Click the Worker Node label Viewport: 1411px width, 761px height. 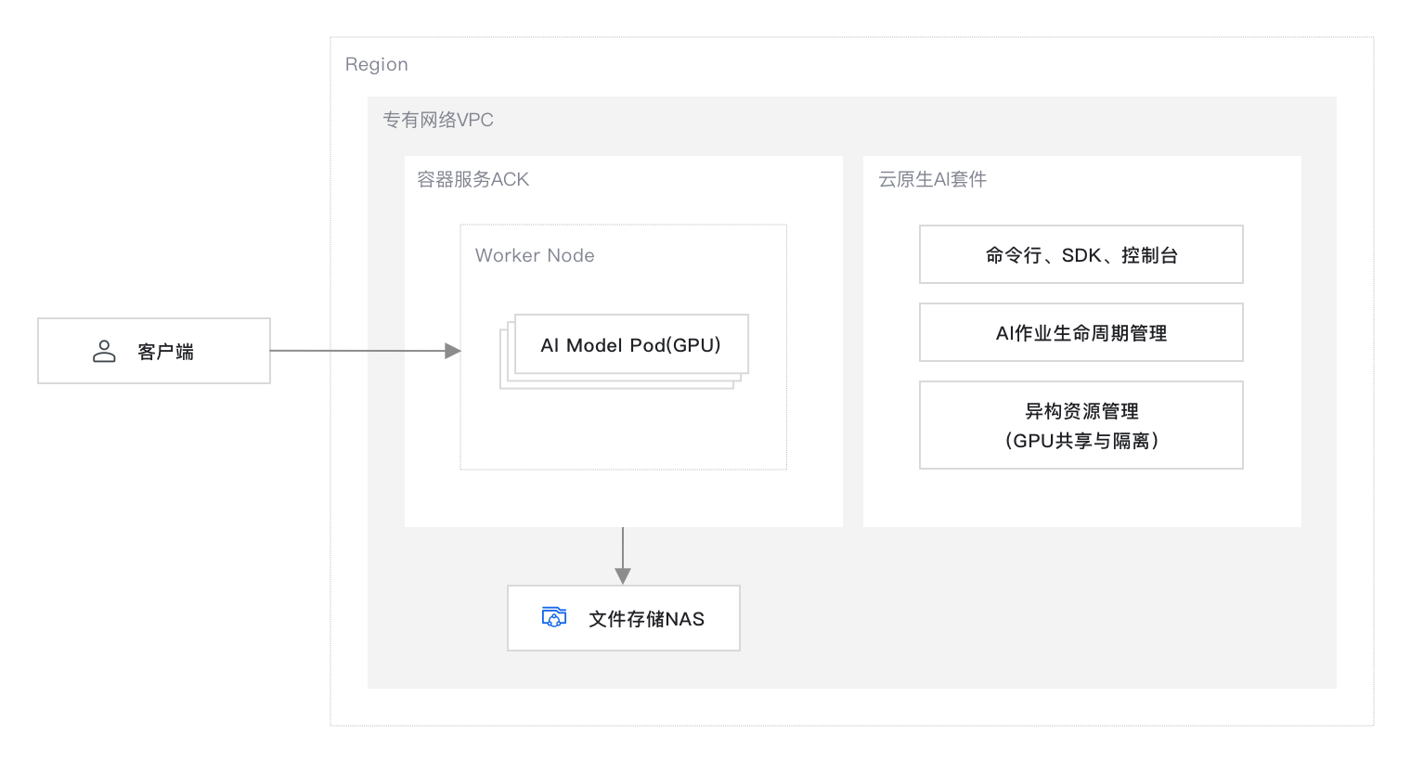point(535,255)
